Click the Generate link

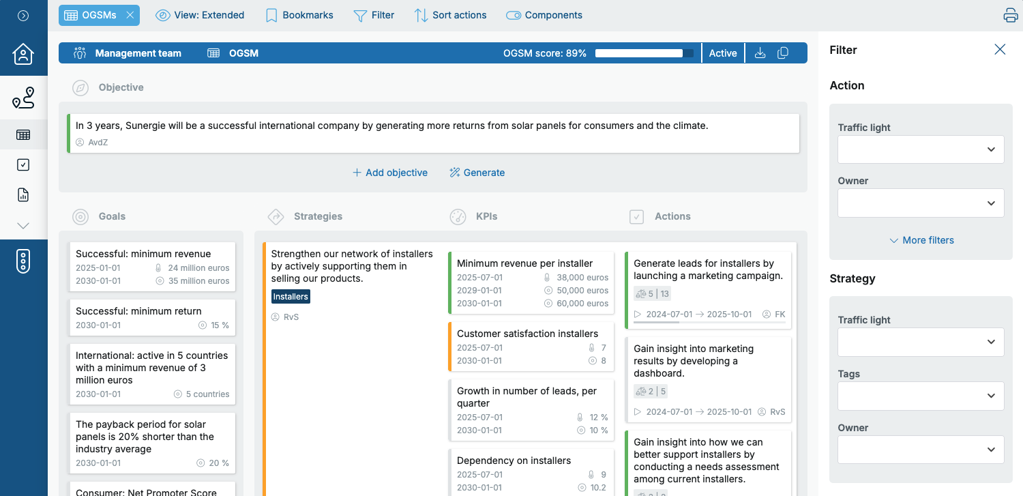477,173
